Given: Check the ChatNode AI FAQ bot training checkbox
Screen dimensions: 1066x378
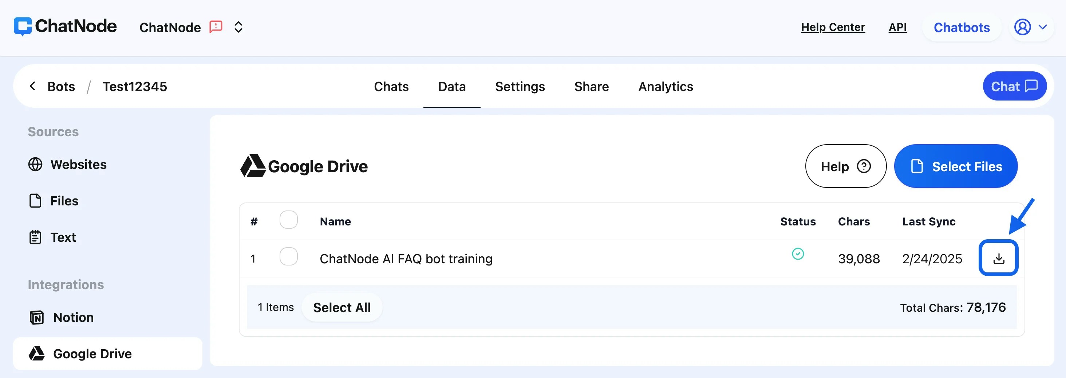Looking at the screenshot, I should [288, 257].
